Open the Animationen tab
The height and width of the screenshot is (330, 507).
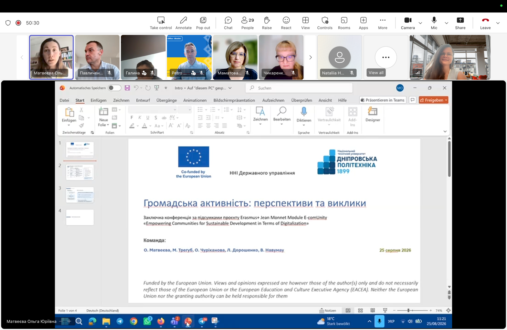pos(195,100)
